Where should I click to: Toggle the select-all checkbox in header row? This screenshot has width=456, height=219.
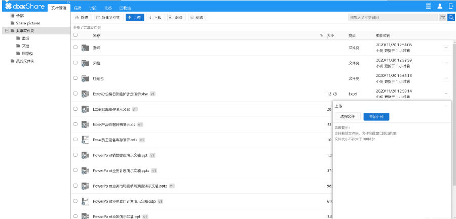point(75,35)
